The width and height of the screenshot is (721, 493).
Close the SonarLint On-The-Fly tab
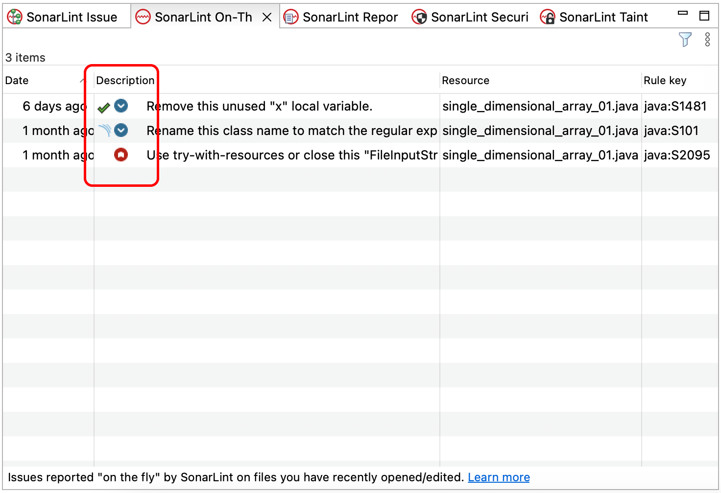[x=267, y=17]
